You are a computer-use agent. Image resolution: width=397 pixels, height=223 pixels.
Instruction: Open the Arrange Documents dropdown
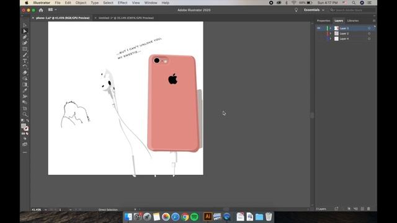coord(52,10)
